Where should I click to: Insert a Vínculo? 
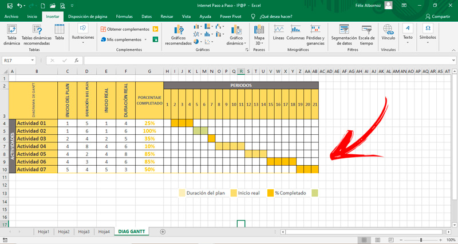pos(388,32)
